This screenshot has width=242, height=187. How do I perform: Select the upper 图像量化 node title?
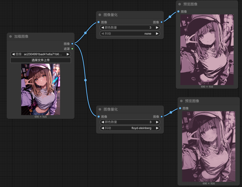110,15
